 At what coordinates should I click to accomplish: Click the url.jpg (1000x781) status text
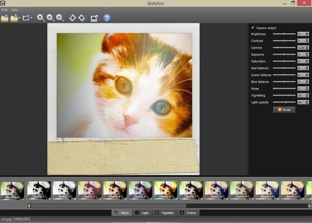coord(16,219)
